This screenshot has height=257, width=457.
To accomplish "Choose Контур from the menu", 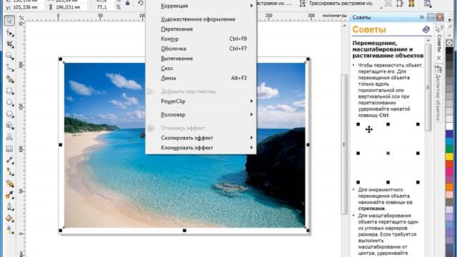I will tap(201, 39).
